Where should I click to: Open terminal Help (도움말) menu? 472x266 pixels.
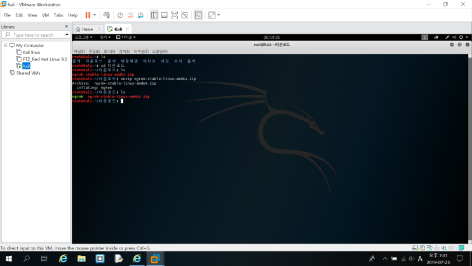pos(160,52)
